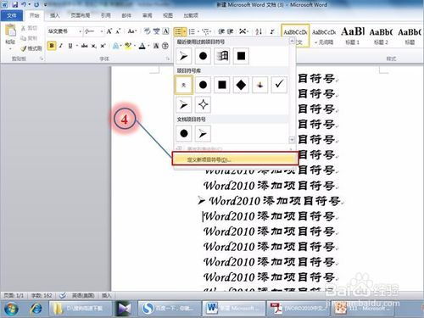
Task: Open the font name combo box
Action: point(64,31)
